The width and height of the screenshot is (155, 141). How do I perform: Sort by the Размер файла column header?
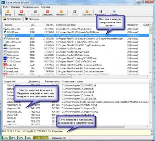(x=52, y=81)
